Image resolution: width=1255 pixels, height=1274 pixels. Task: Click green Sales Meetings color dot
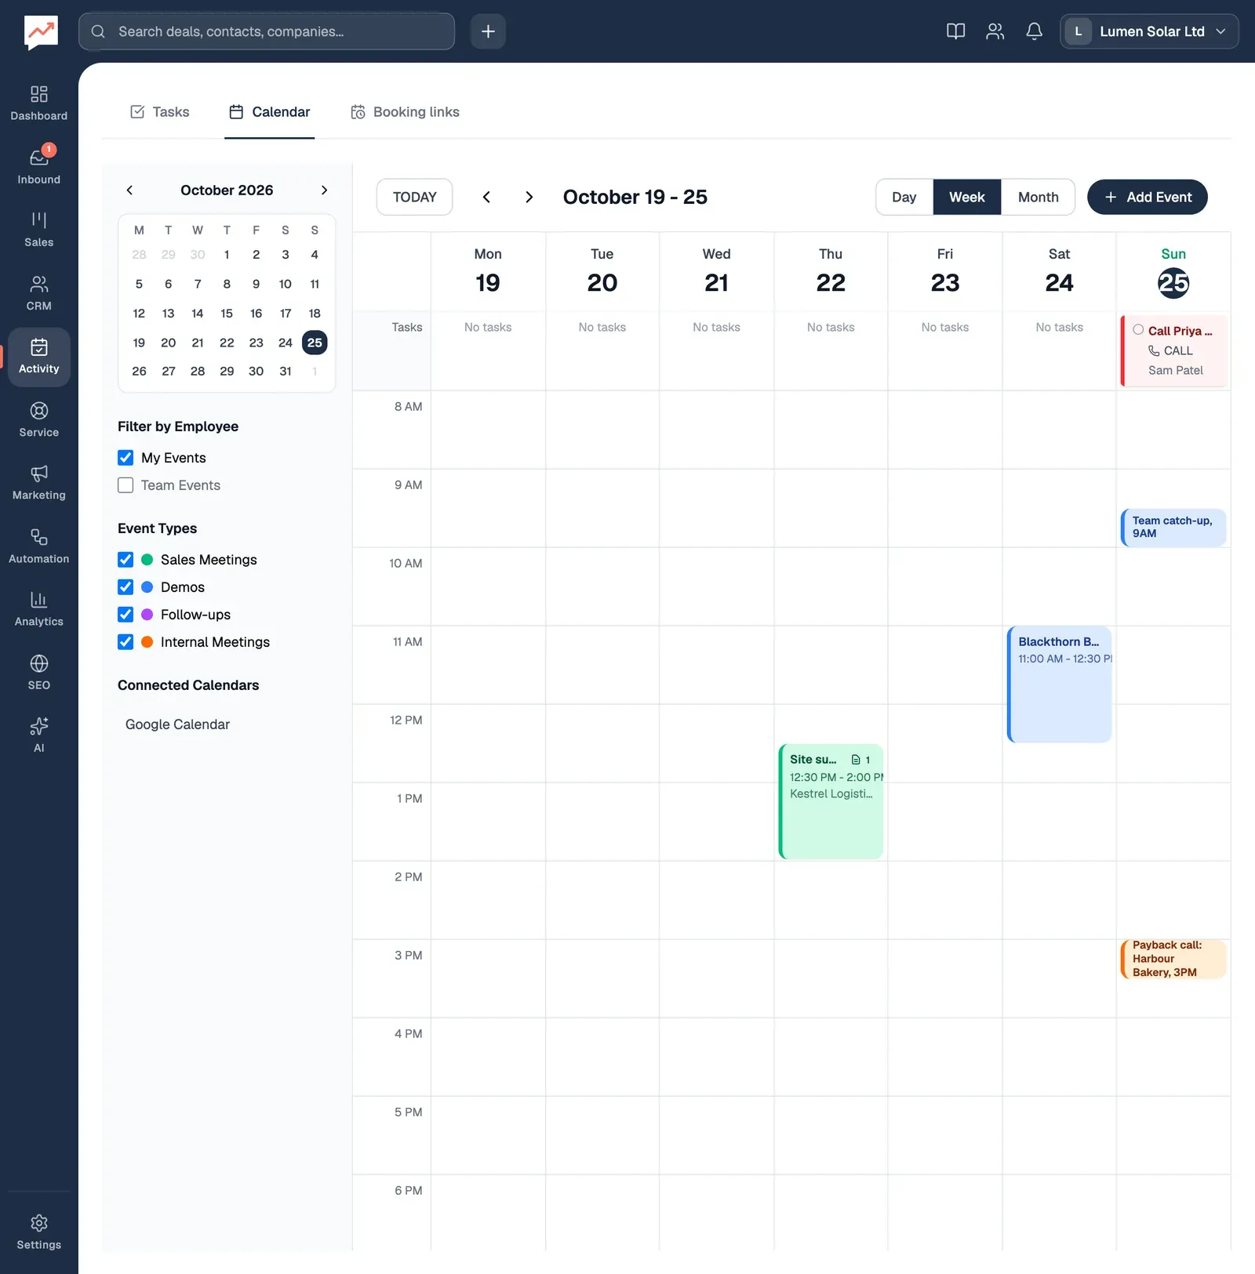(x=147, y=560)
